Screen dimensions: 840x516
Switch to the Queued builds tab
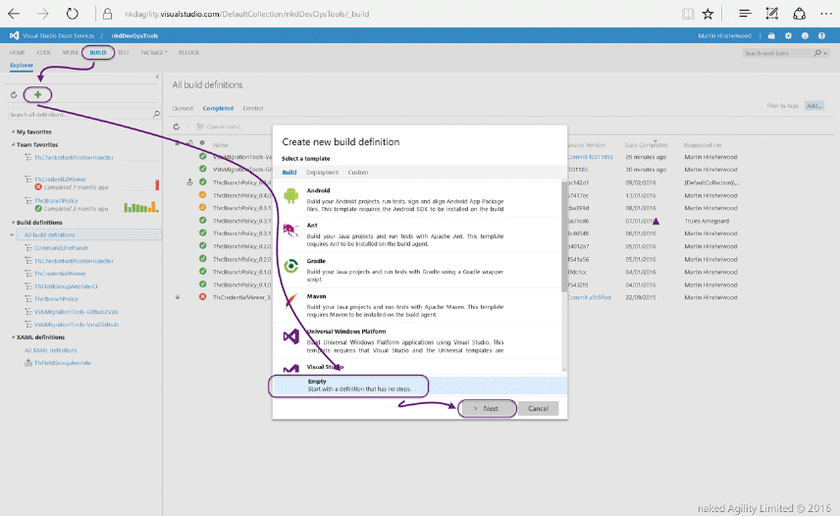[x=183, y=108]
